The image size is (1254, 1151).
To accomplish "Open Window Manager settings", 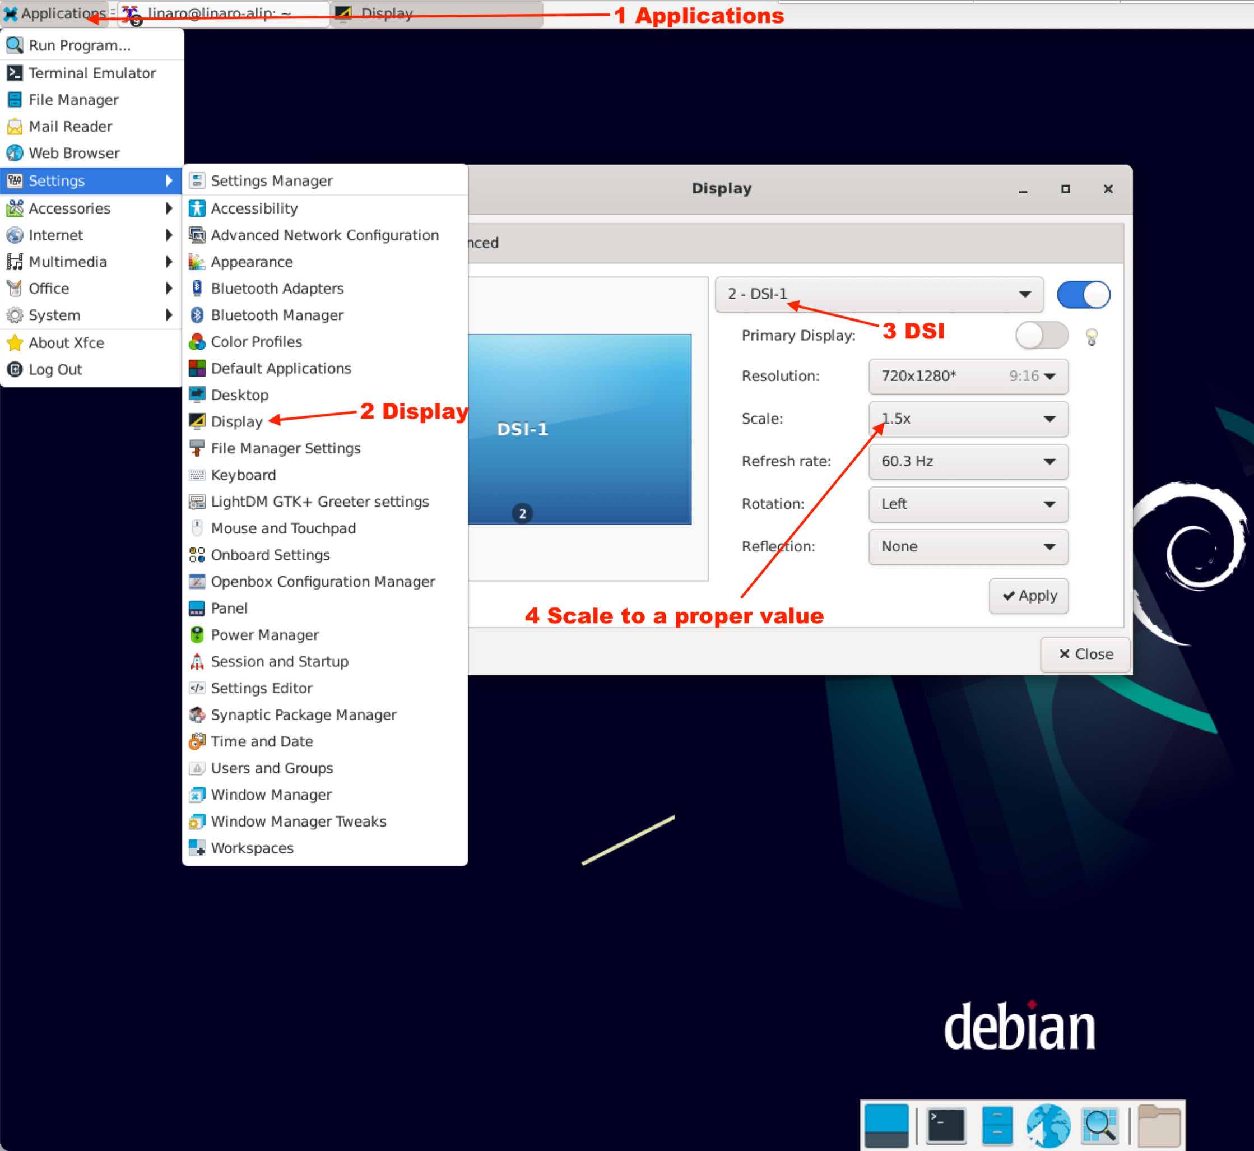I will tap(324, 795).
